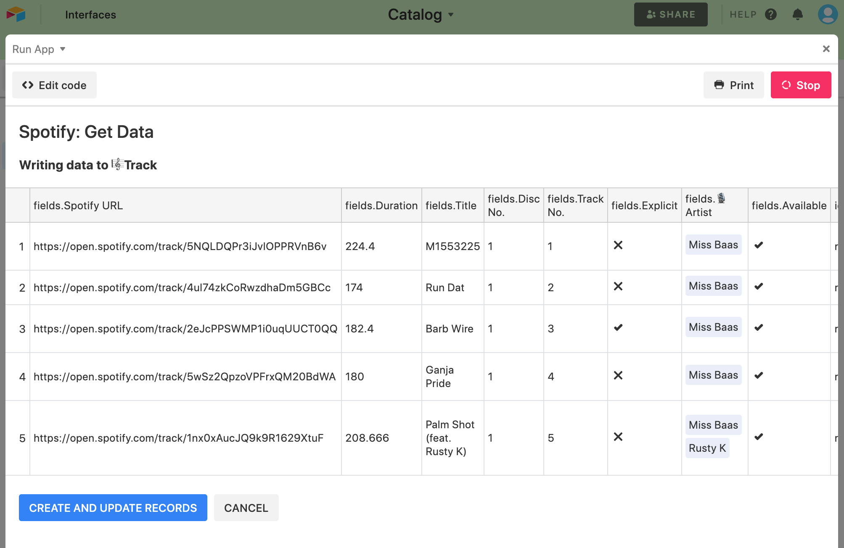The image size is (844, 548).
Task: Click the fields.Available column header
Action: click(789, 205)
